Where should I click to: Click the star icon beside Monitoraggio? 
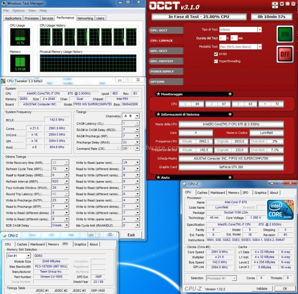tap(158, 94)
